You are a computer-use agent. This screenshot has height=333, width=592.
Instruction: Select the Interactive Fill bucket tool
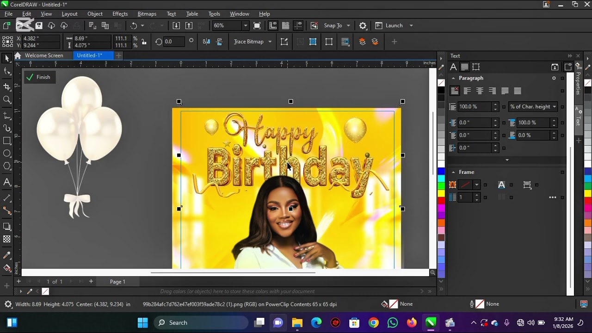click(7, 268)
